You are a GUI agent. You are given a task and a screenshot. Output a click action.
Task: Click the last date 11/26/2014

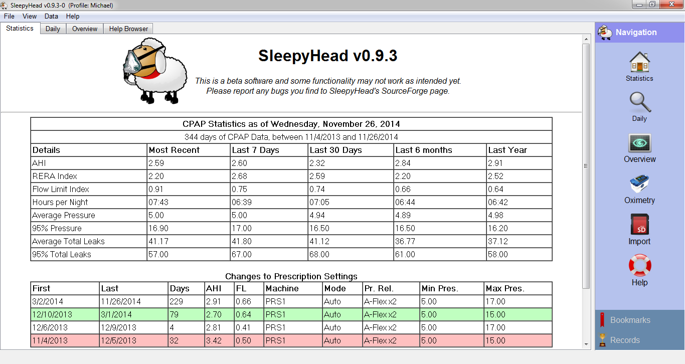tap(121, 301)
